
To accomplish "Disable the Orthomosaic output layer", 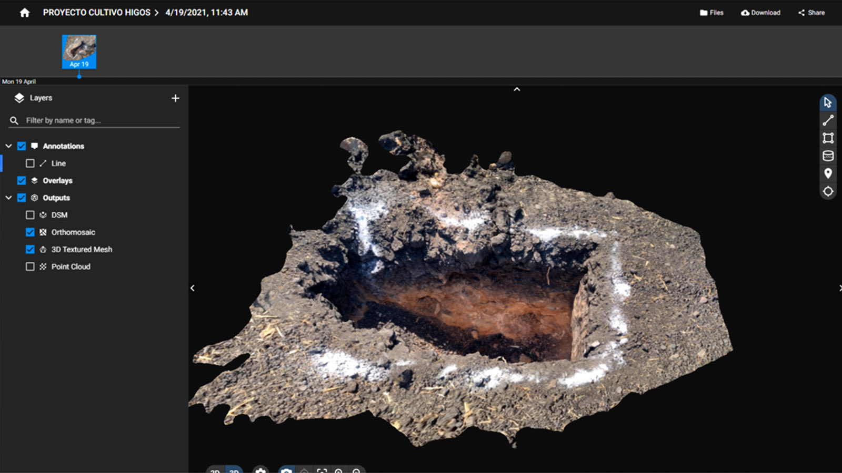I will 30,232.
